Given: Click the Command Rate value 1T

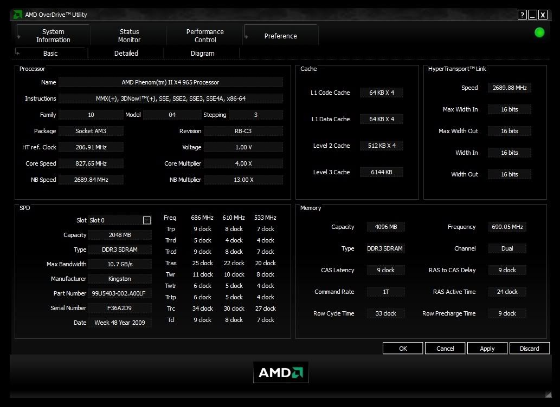Looking at the screenshot, I should click(386, 292).
